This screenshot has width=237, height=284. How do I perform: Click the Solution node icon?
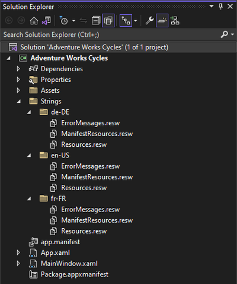point(13,47)
